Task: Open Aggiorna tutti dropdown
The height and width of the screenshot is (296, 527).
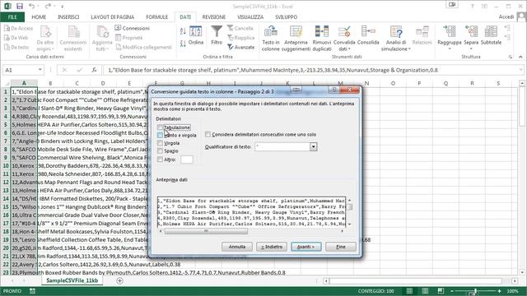Action: click(102, 39)
